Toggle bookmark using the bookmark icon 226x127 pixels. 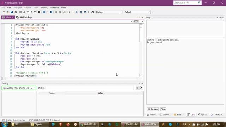click(39, 12)
